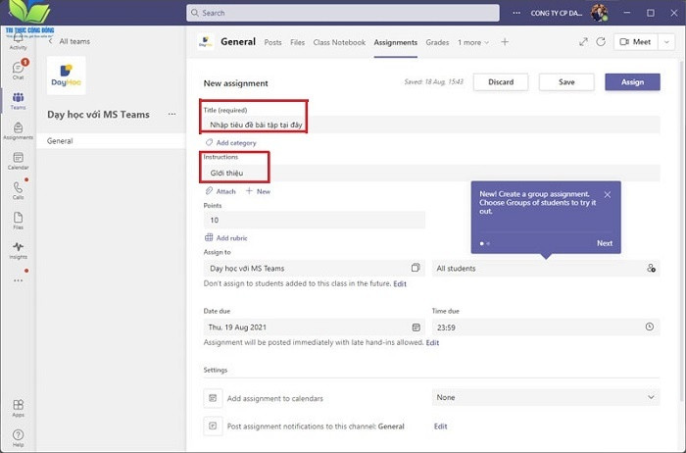Viewport: 686px width, 453px height.
Task: Open the Meet options dropdown arrow
Action: coord(666,42)
